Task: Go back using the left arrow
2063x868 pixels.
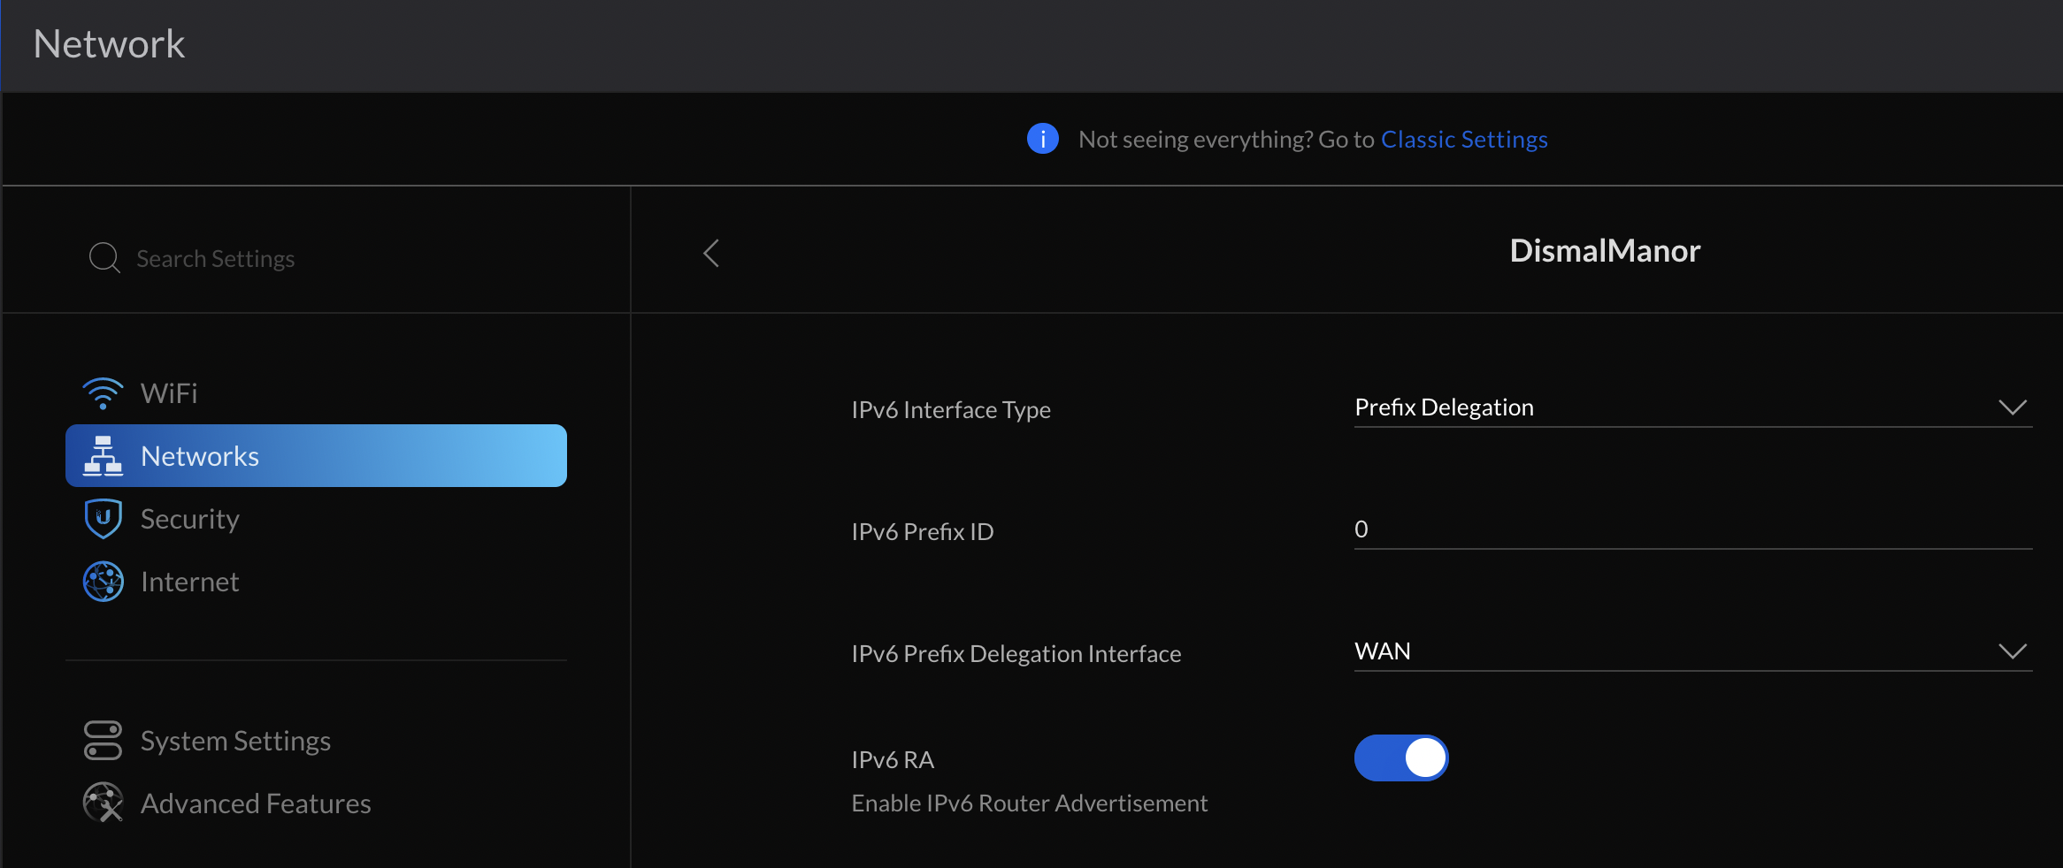Action: click(x=711, y=254)
